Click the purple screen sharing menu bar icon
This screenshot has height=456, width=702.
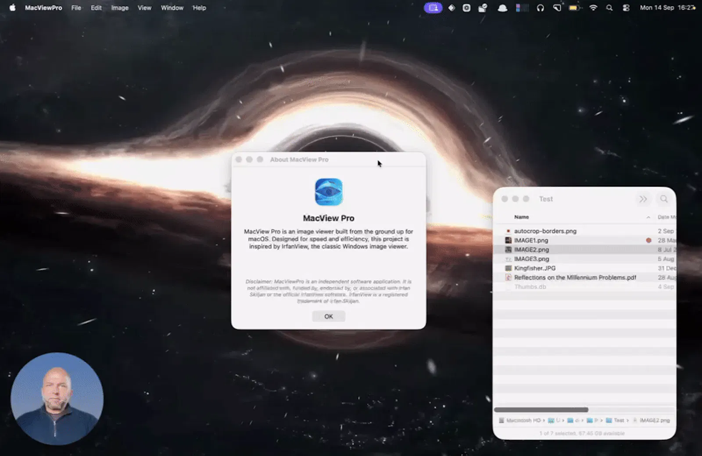[433, 8]
